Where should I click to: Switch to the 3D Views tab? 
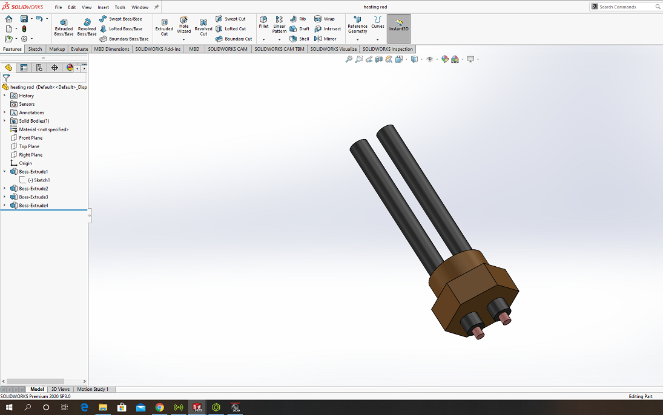61,389
